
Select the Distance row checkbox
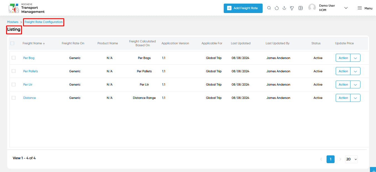click(14, 98)
